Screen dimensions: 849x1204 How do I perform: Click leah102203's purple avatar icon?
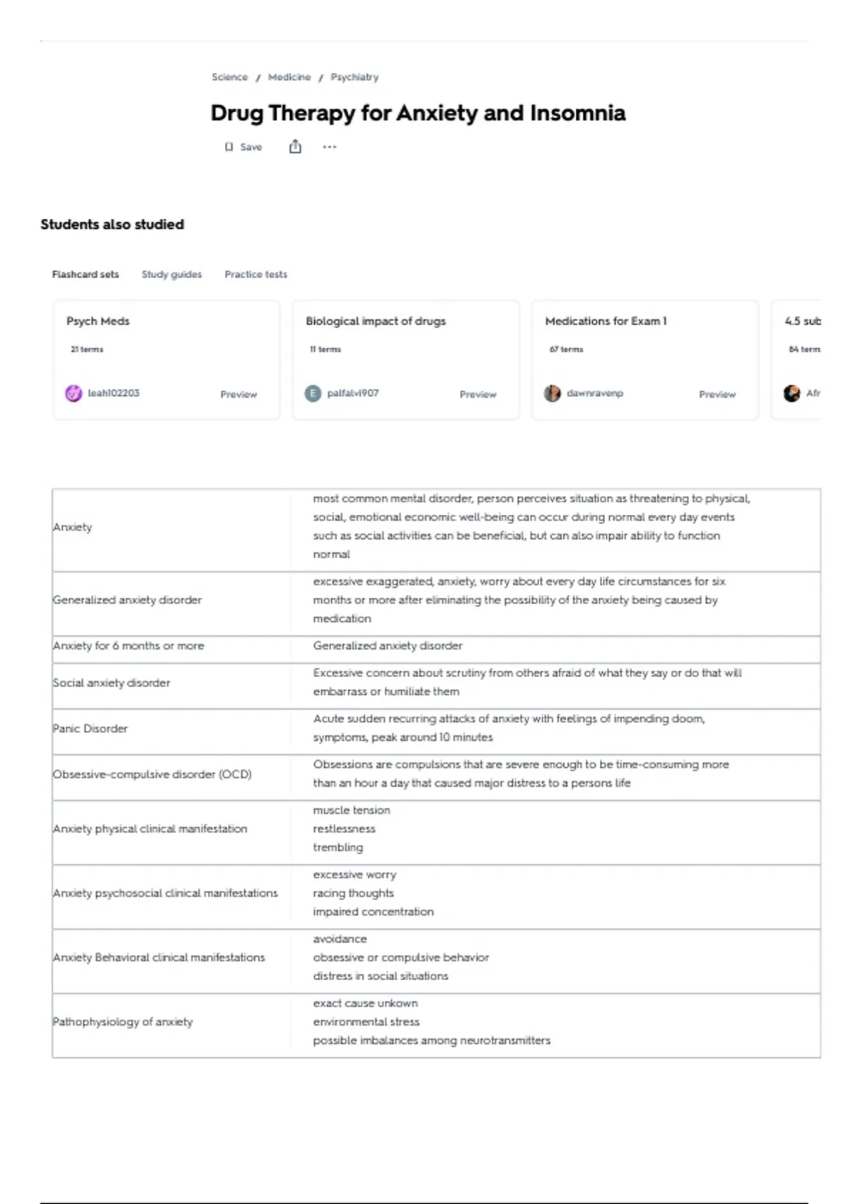(74, 393)
